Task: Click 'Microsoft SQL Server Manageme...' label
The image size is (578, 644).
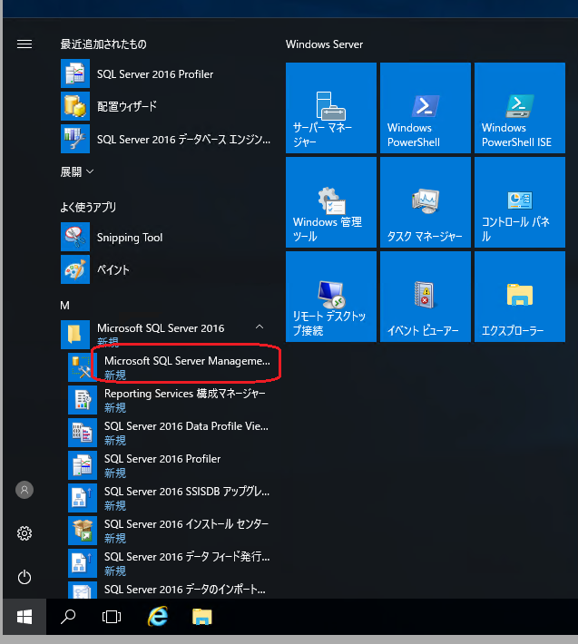Action: 187,361
